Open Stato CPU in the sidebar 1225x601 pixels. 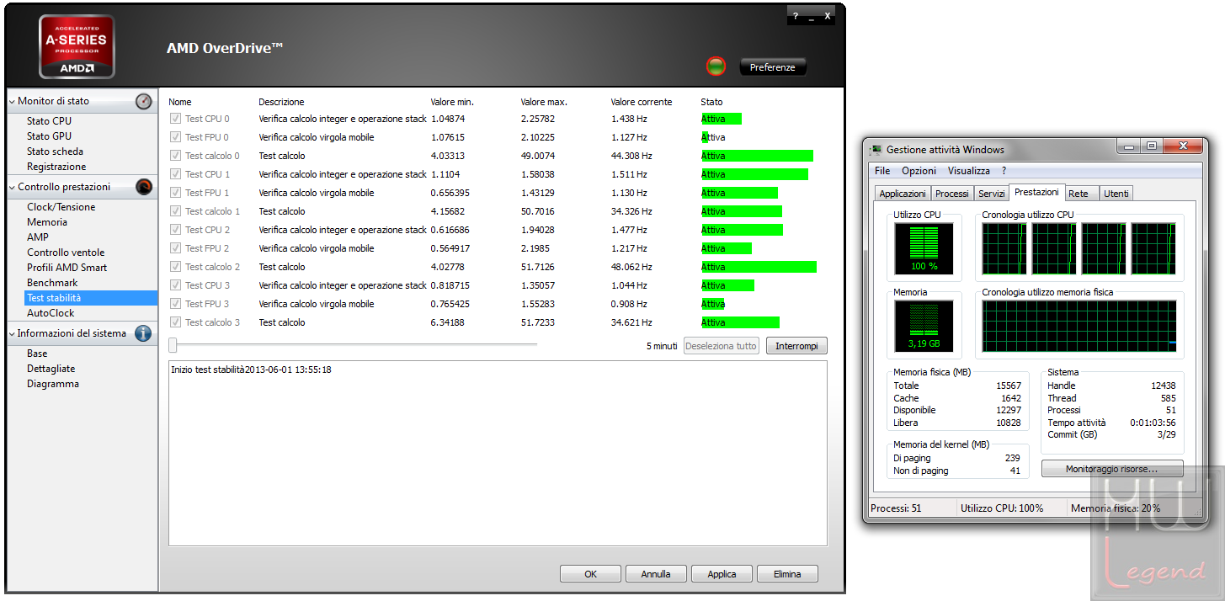pos(49,121)
